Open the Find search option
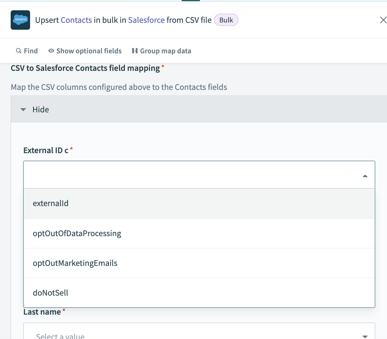 pyautogui.click(x=27, y=51)
